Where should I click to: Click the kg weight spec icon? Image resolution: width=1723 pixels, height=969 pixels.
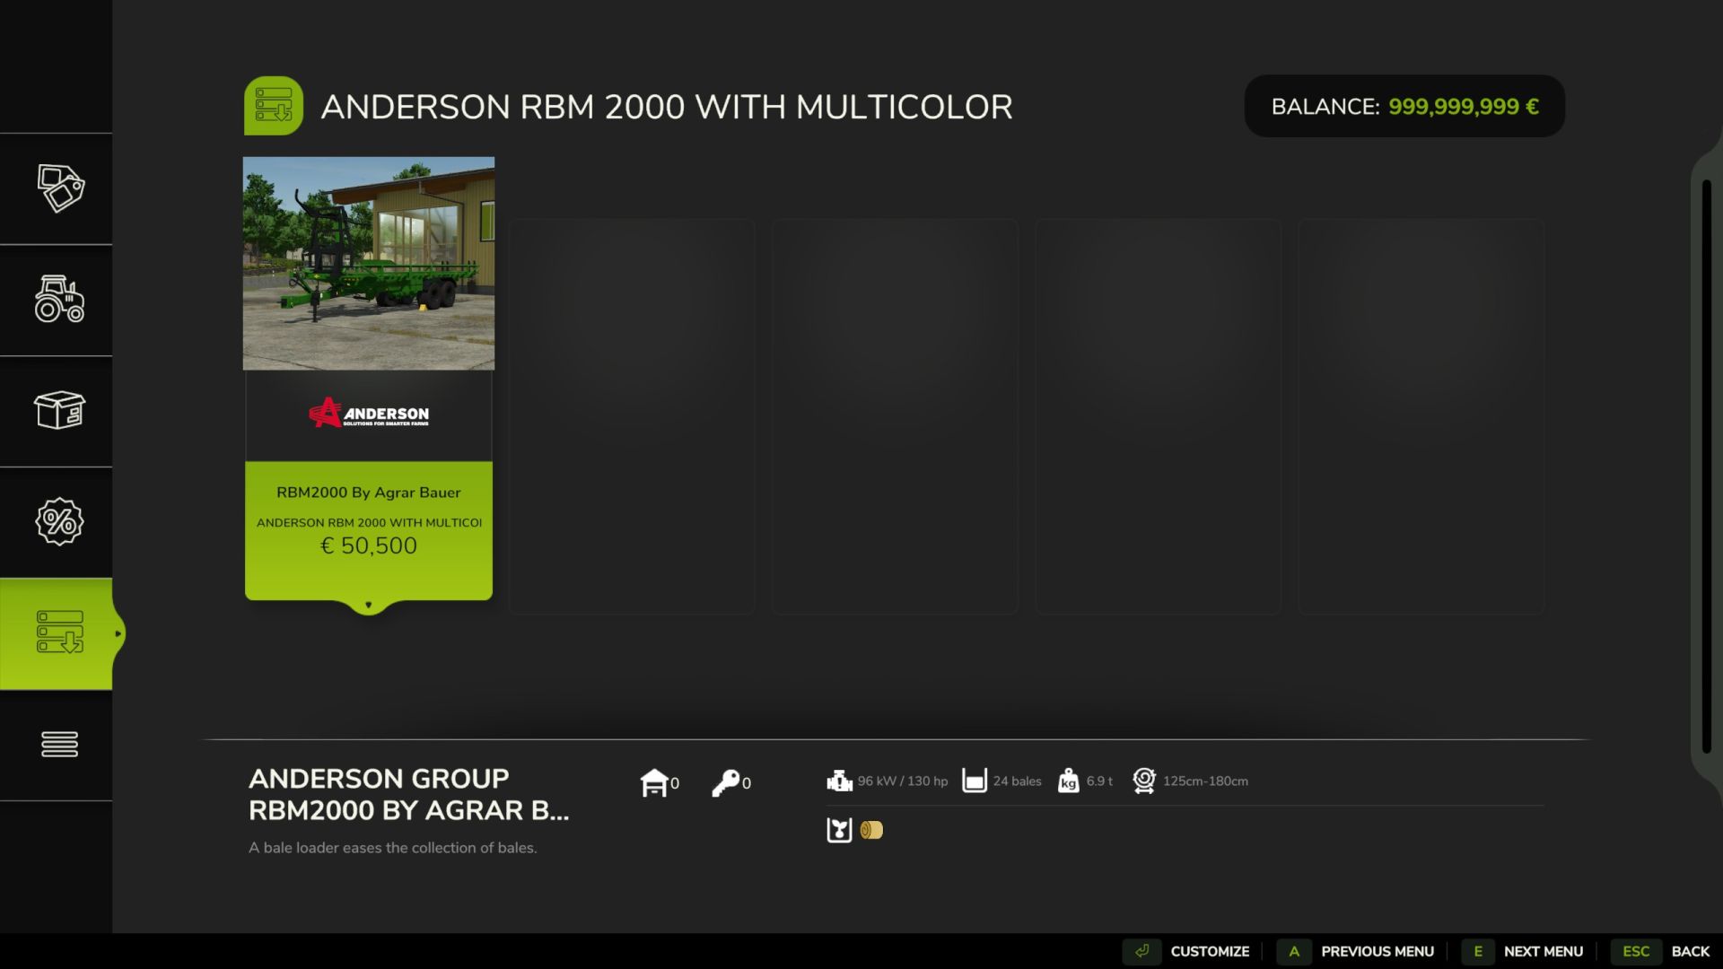point(1067,781)
